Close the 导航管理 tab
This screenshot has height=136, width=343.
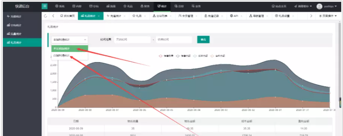(x=267, y=16)
